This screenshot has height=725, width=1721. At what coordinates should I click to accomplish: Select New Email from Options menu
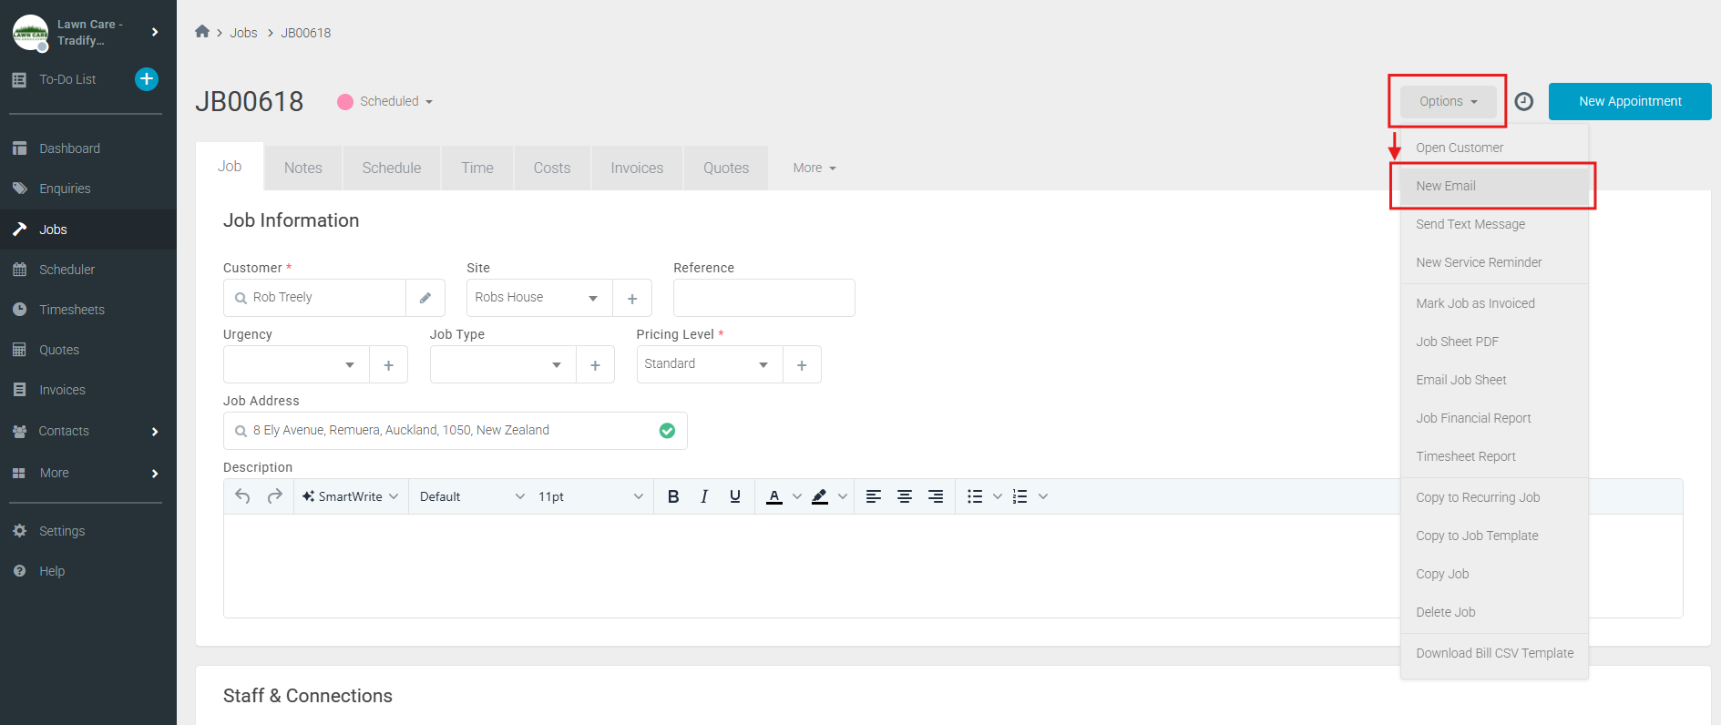point(1446,186)
